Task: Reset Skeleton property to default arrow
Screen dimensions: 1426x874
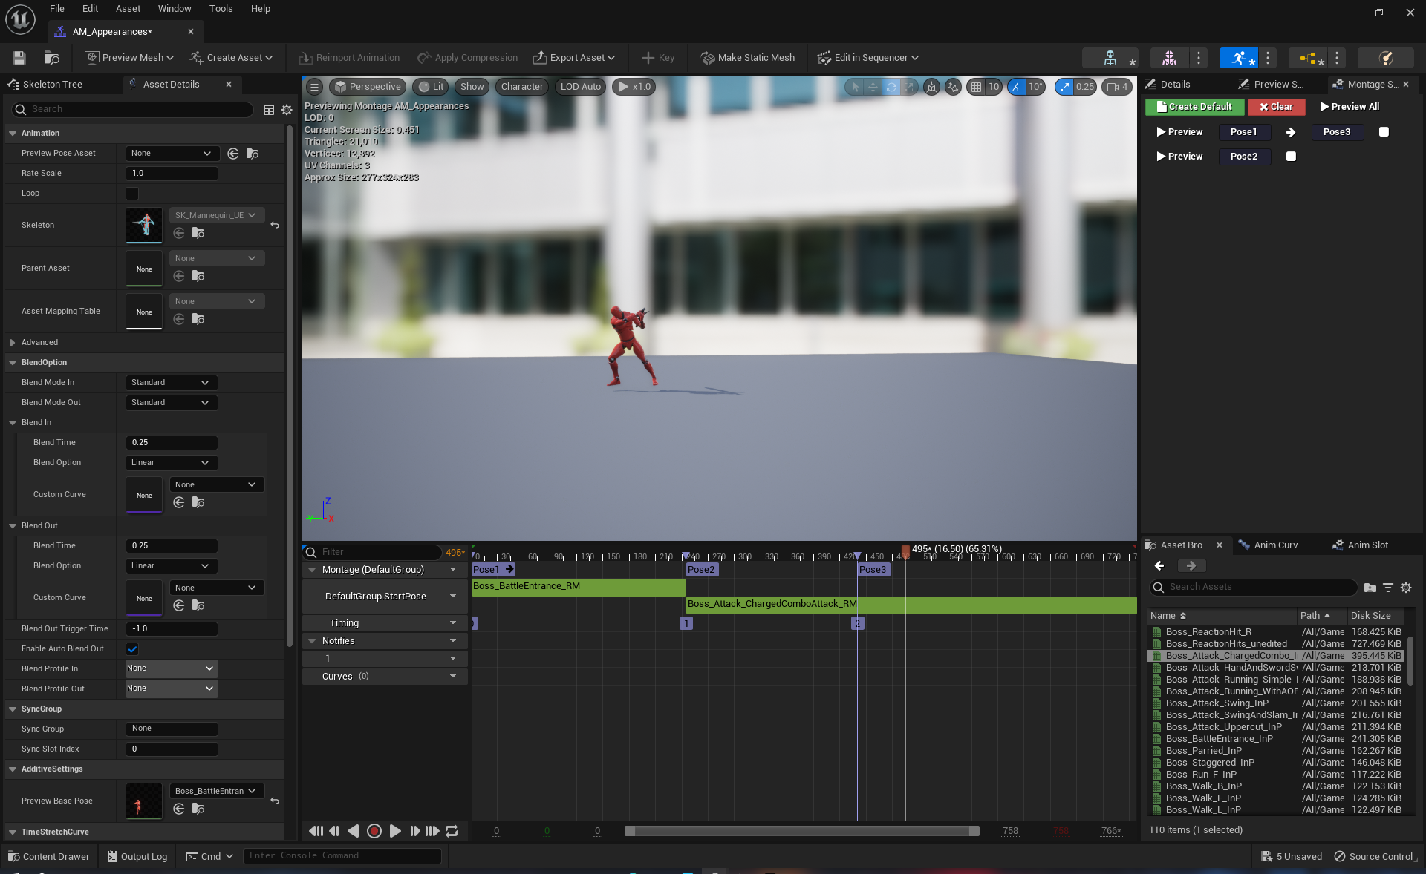Action: [x=275, y=225]
